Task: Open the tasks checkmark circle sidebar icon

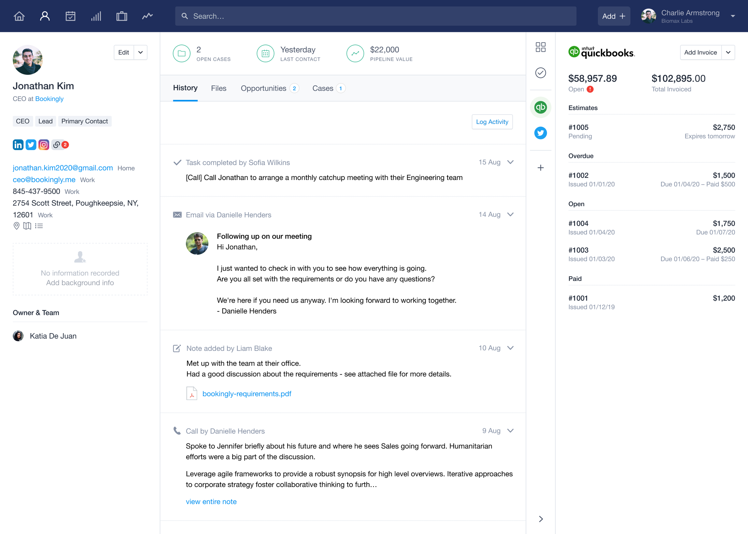Action: [540, 73]
